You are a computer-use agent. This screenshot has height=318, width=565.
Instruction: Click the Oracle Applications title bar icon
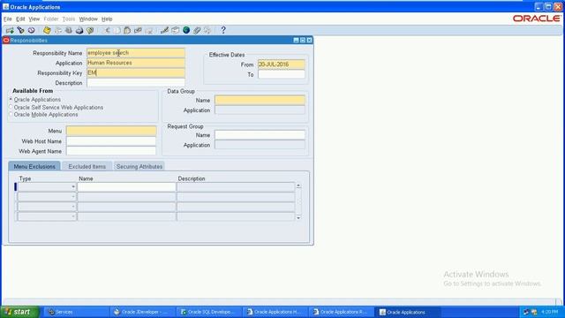coord(6,6)
